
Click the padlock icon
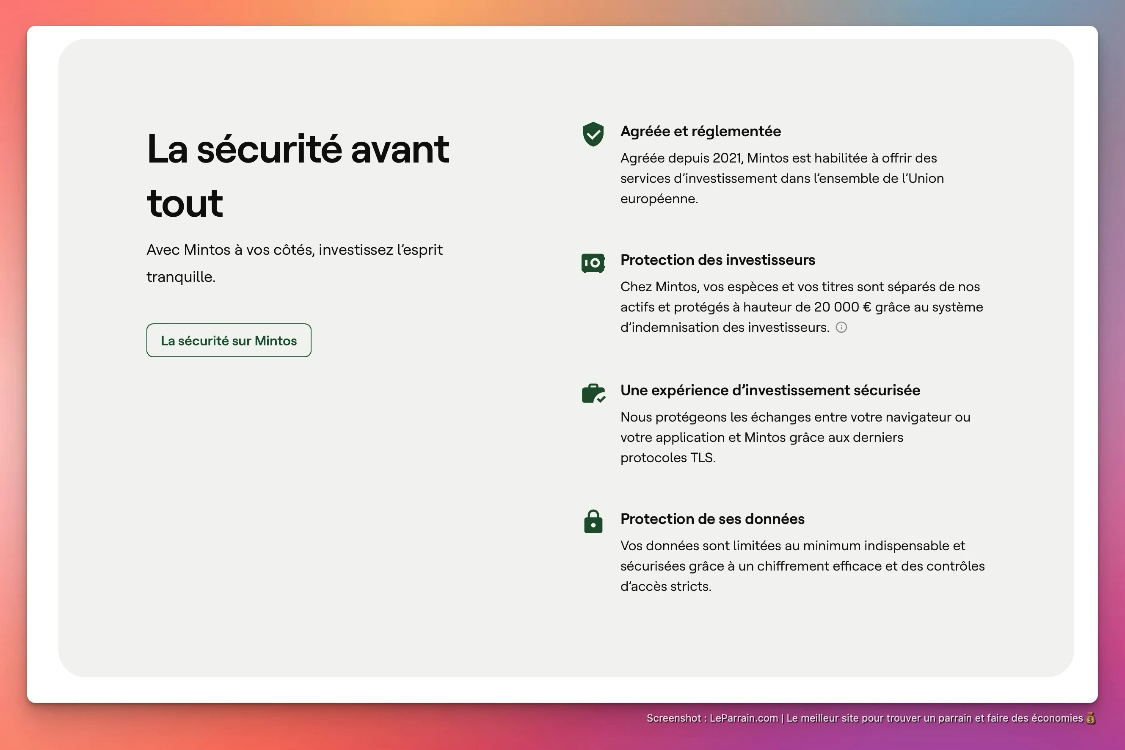(x=593, y=521)
